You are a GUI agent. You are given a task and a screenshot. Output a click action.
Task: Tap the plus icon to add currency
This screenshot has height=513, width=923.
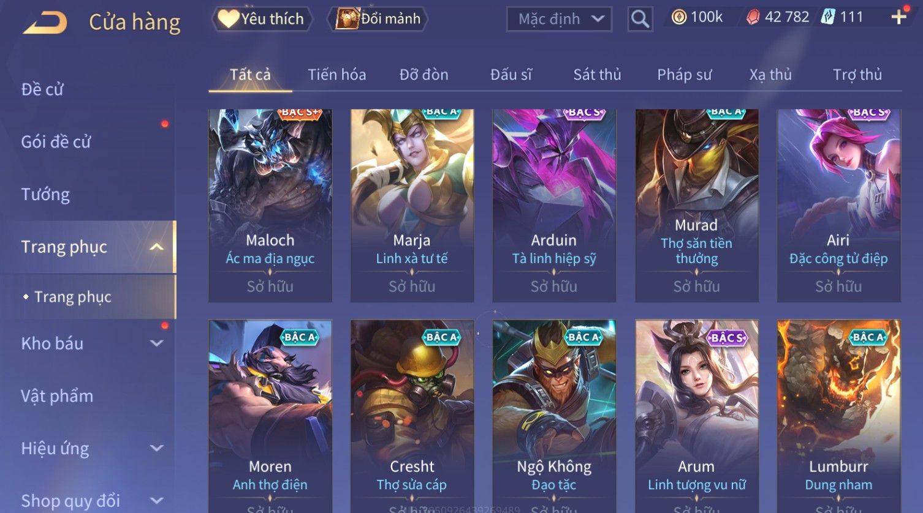(898, 17)
